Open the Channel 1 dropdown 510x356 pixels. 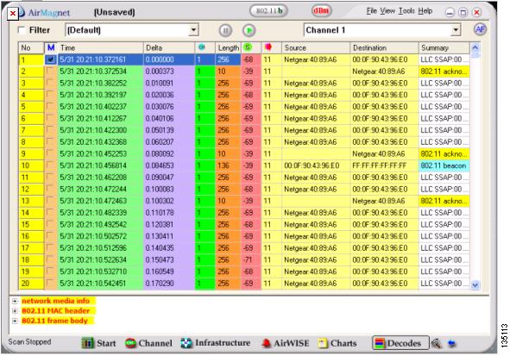coord(456,30)
